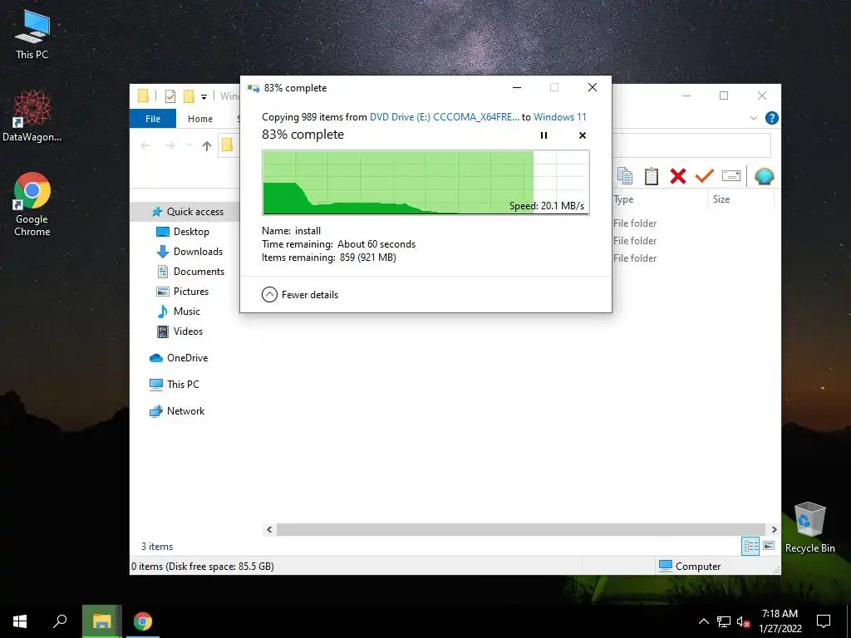
Task: Open muted volume tray icon
Action: click(x=743, y=621)
